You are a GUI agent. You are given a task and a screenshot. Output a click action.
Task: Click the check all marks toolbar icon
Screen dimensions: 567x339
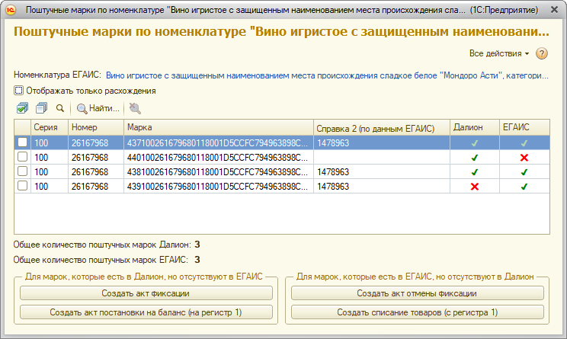22,108
